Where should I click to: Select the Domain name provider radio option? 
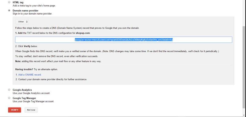(x=9, y=10)
